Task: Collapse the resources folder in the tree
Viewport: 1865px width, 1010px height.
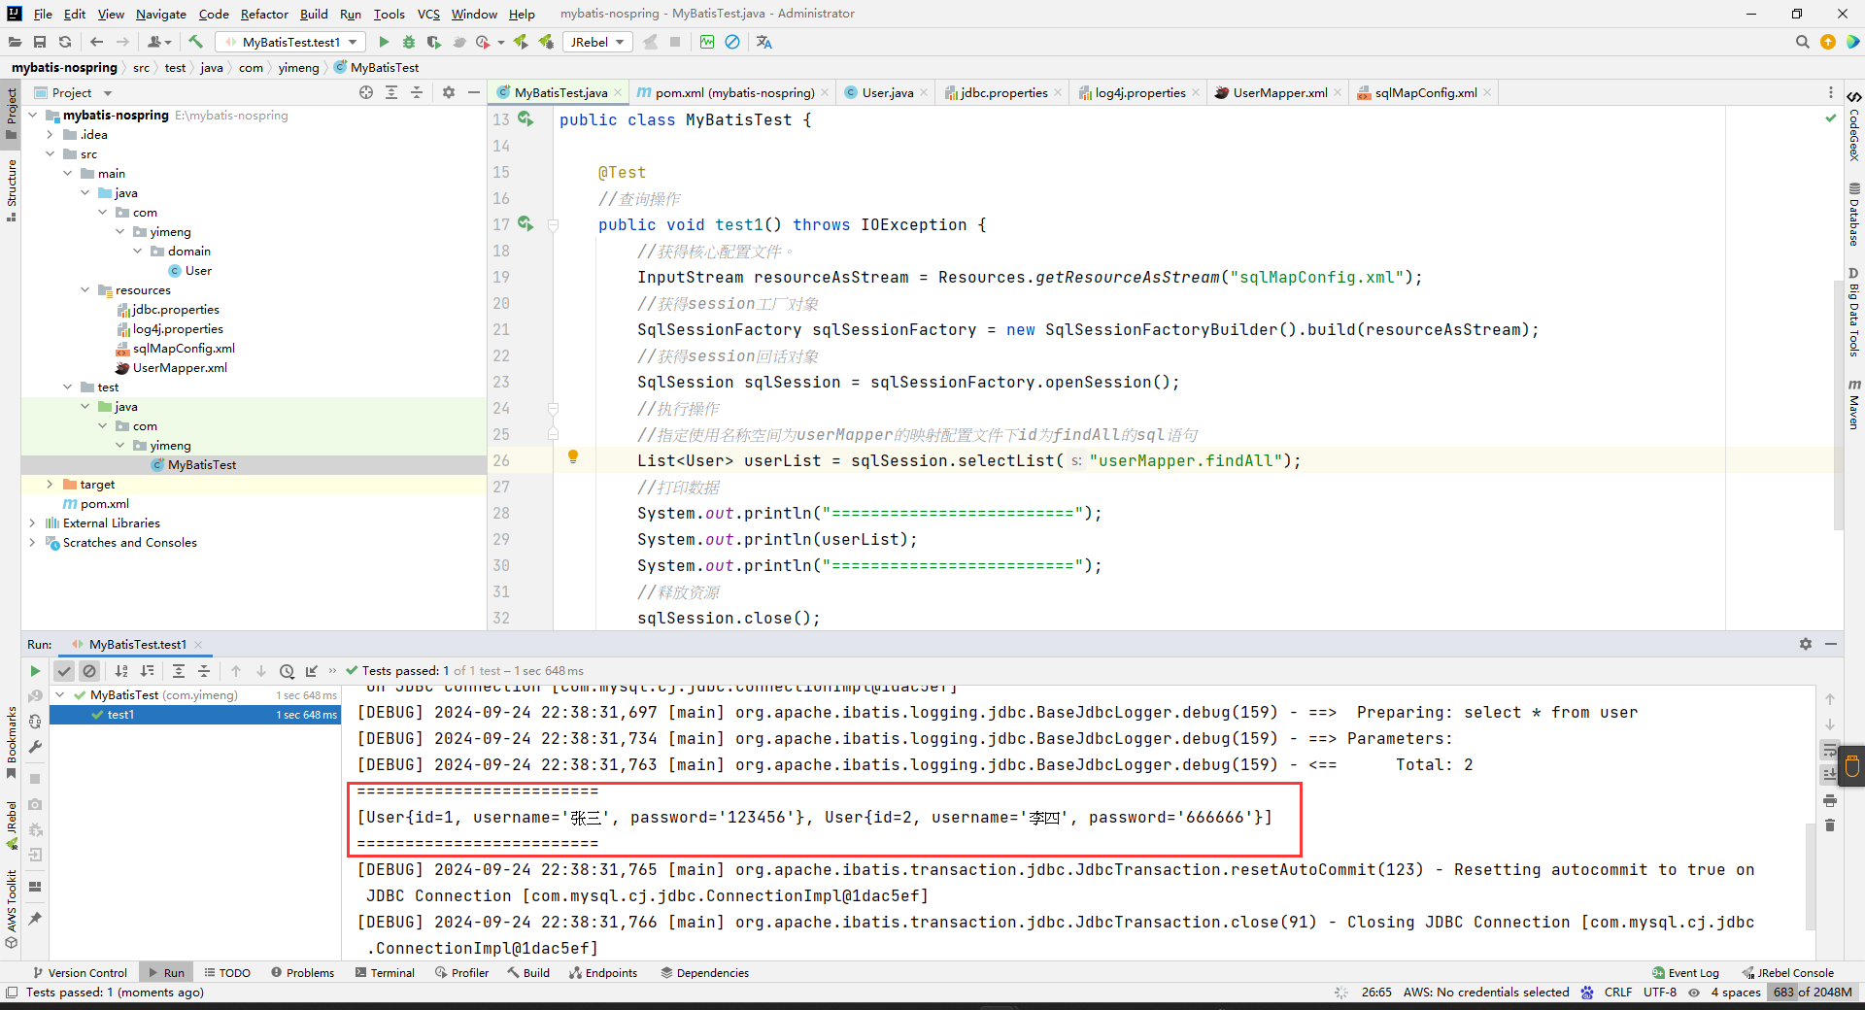Action: click(85, 289)
